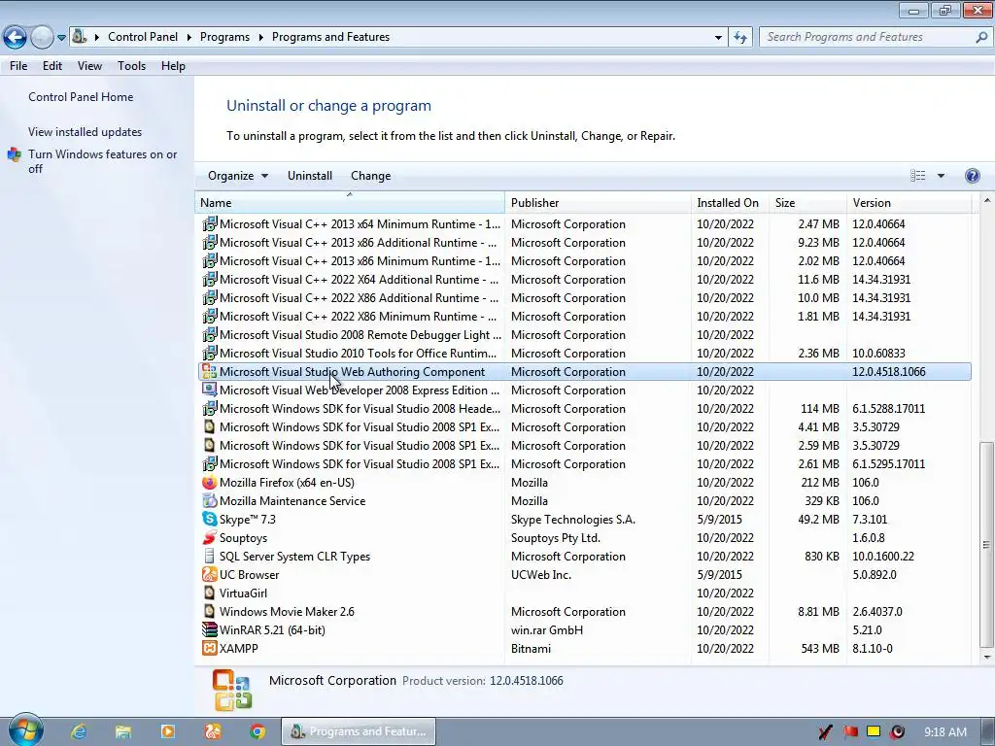Select the UC Browser icon in list
The image size is (995, 746).
(210, 575)
